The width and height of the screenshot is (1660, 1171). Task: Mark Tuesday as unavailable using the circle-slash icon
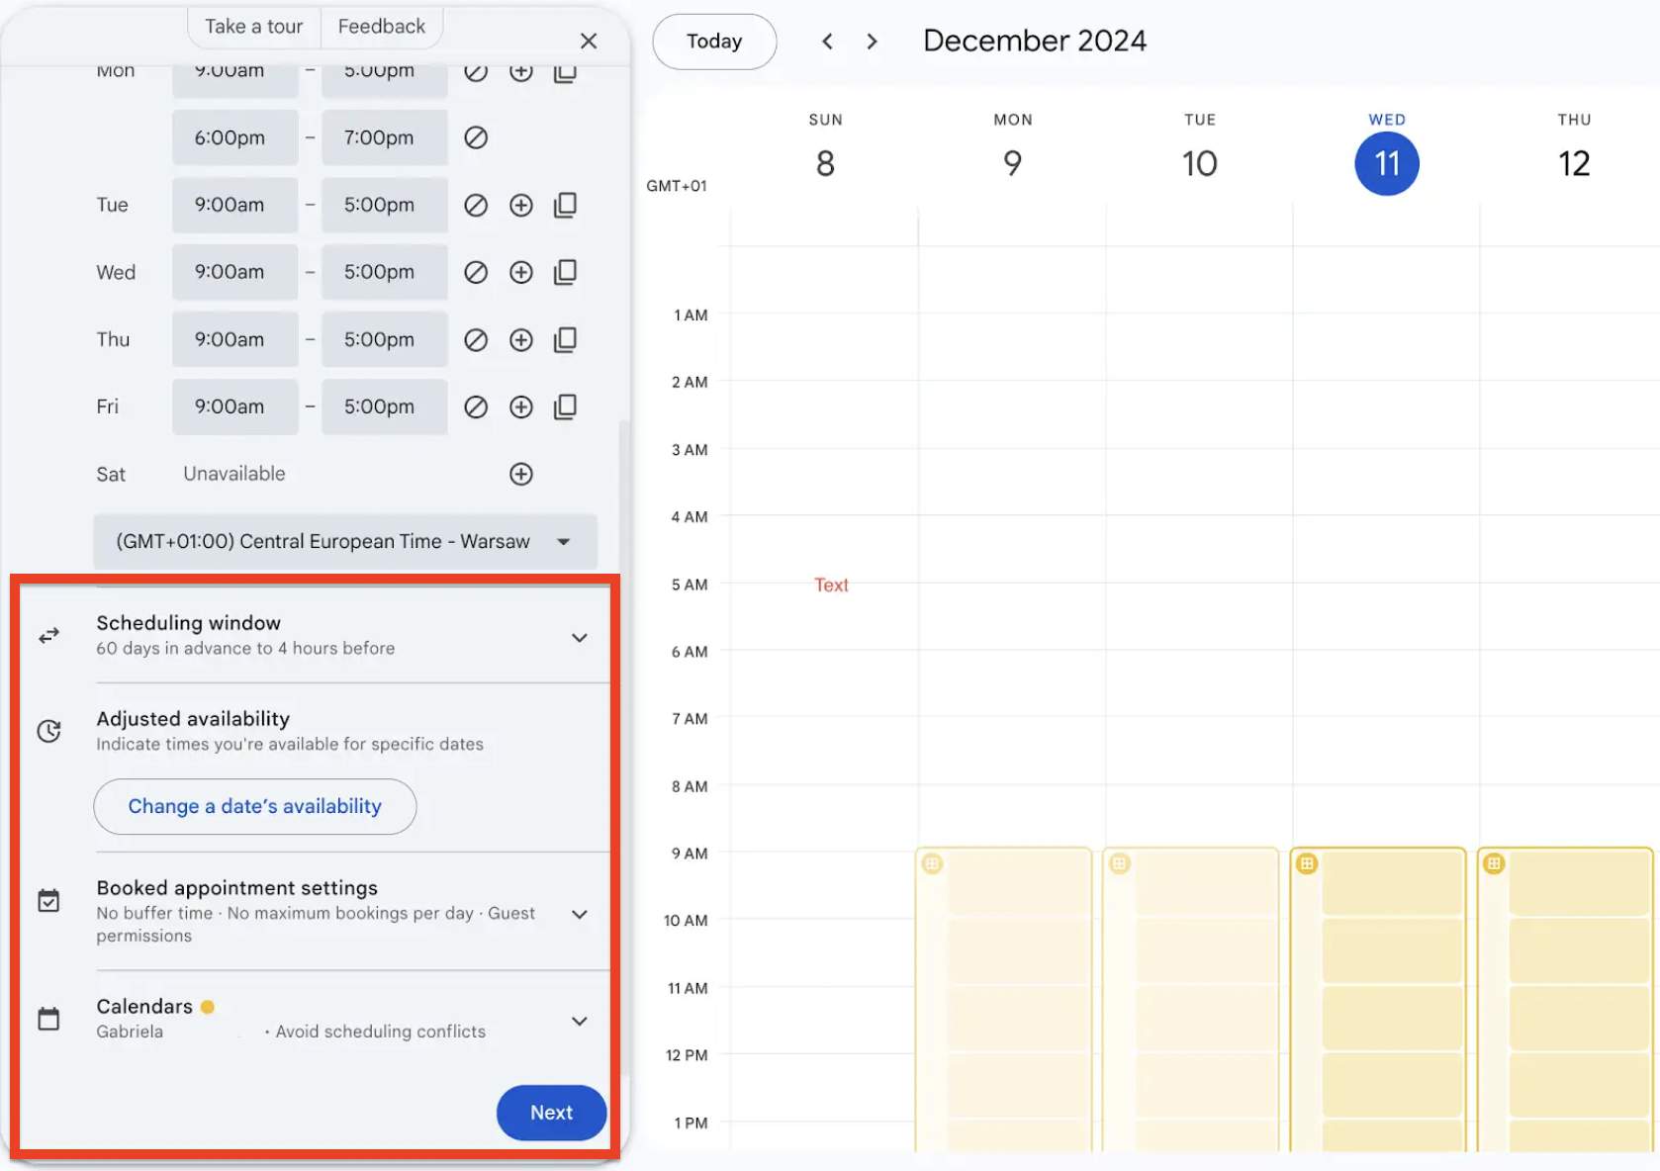pyautogui.click(x=476, y=205)
